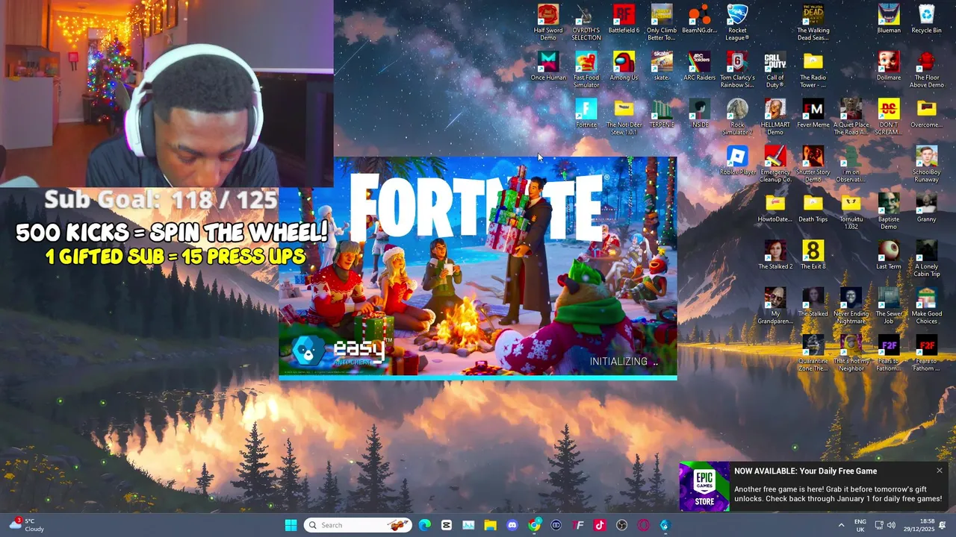
Task: Select the HELLMART Demo desktop icon
Action: pos(775,117)
